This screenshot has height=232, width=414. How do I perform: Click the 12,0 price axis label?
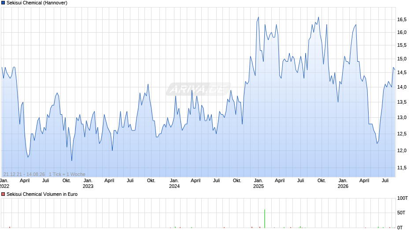pos(402,150)
